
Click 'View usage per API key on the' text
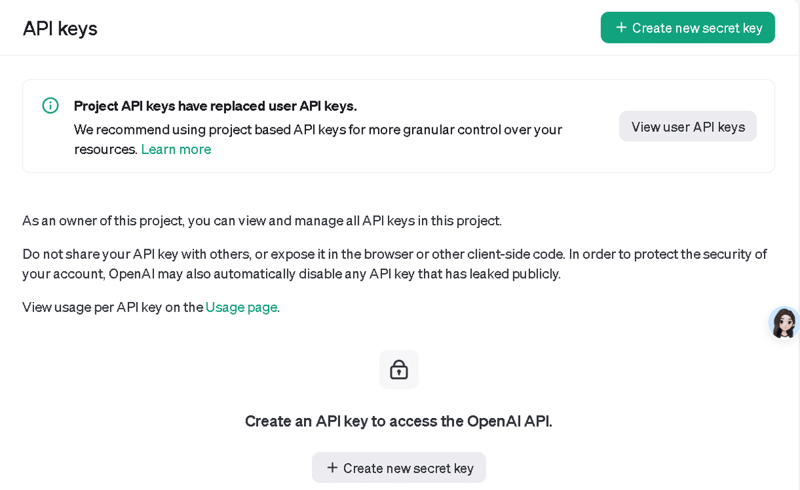point(113,307)
